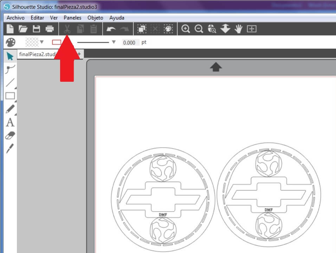
Task: Click the Select by Color icon
Action: tap(168, 29)
